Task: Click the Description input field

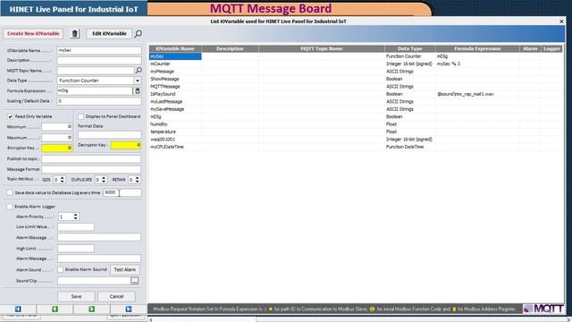Action: pyautogui.click(x=99, y=60)
